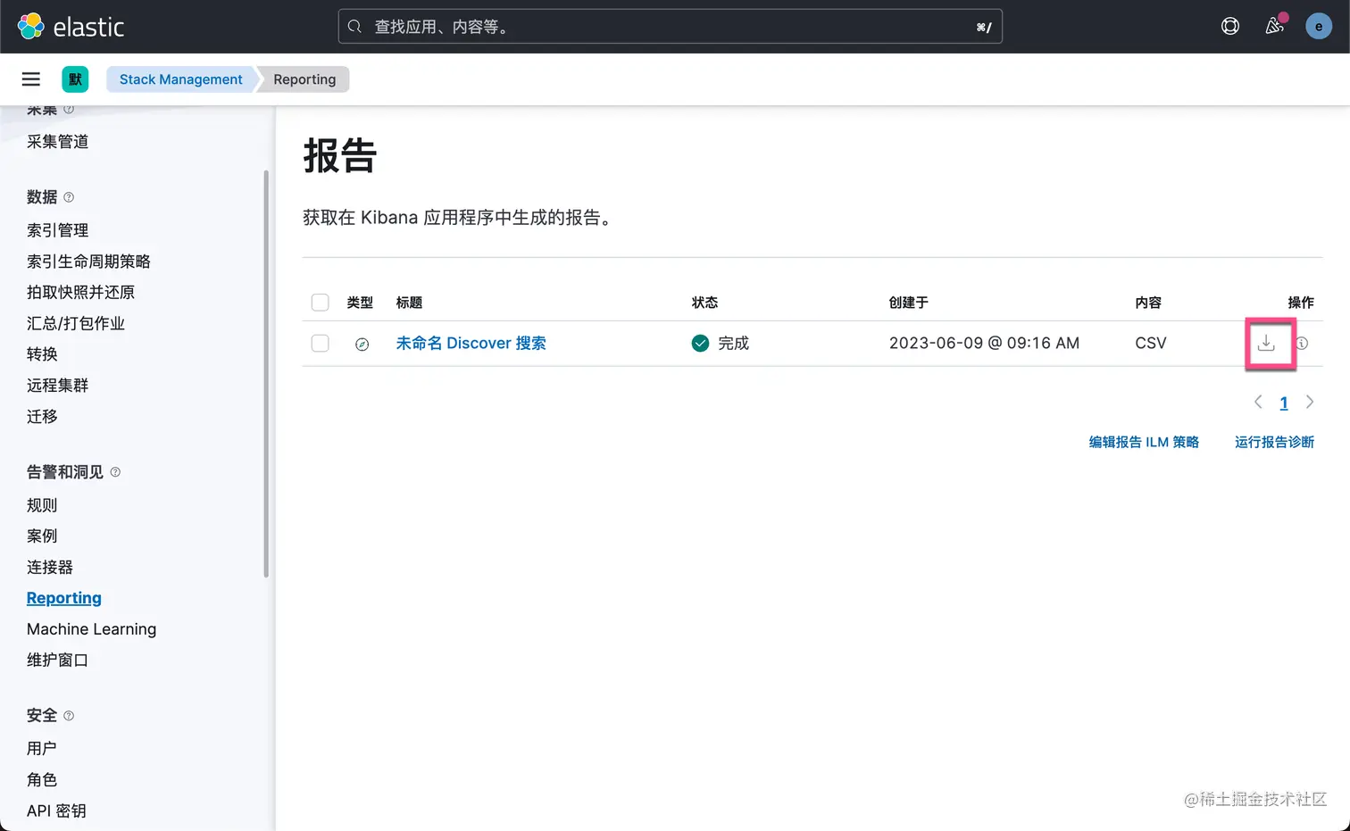This screenshot has width=1350, height=831.
Task: Select page 1 in pagination
Action: 1284,403
